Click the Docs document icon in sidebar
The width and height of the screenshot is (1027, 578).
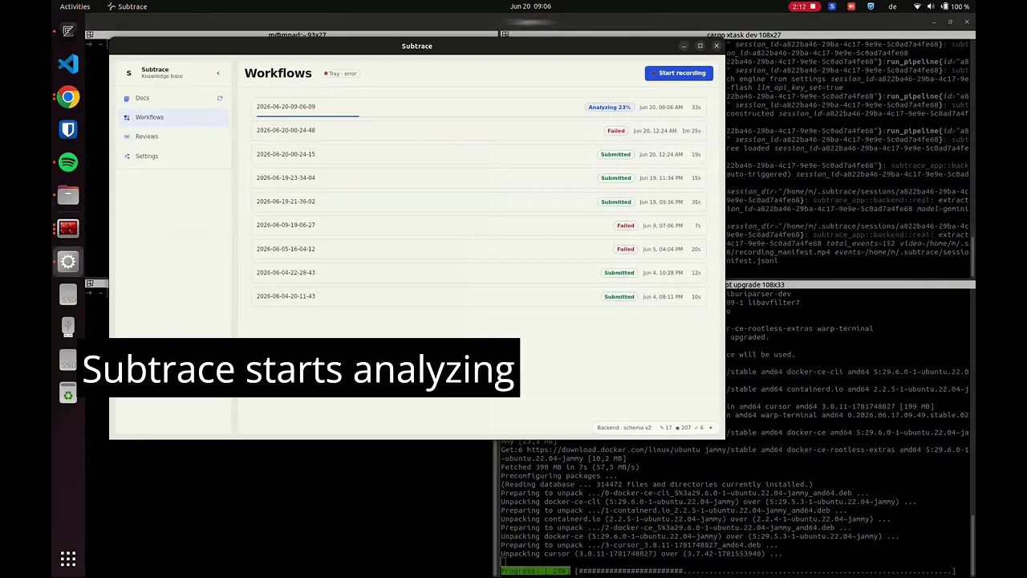click(127, 98)
